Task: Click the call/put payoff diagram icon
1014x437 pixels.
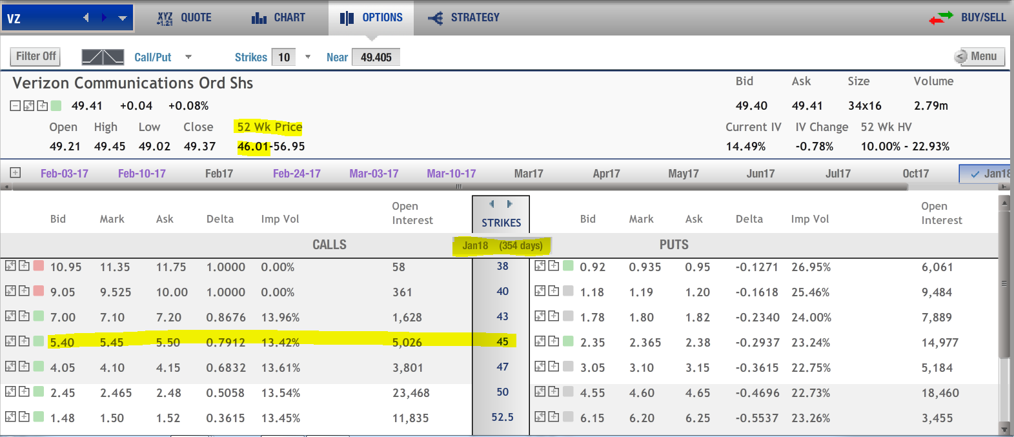Action: 103,57
